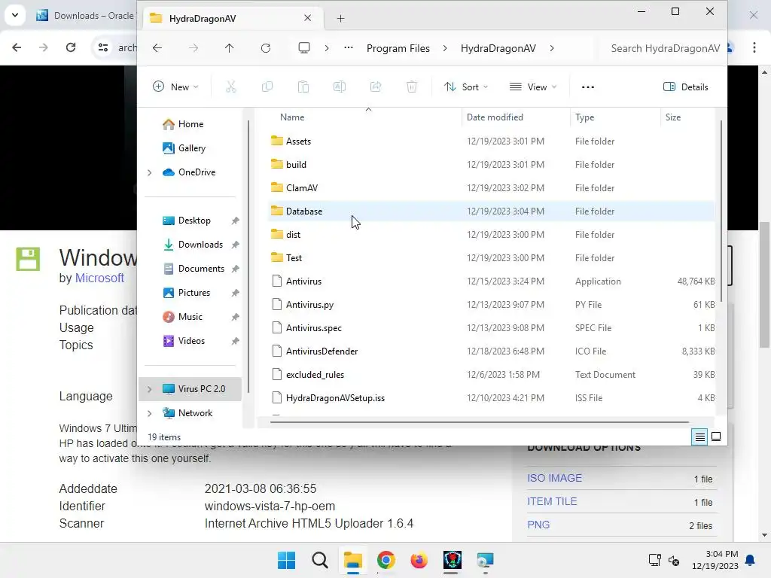Click the Cut scissors icon in toolbar
The height and width of the screenshot is (578, 771).
click(x=230, y=87)
